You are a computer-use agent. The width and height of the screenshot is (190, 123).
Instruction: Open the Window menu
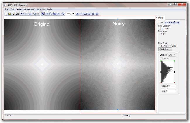(41, 9)
